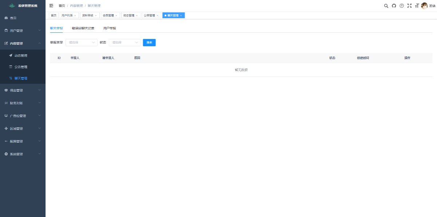Expand the 财务对账 sidebar menu chevron
Image resolution: width=437 pixels, height=217 pixels.
pyautogui.click(x=39, y=103)
